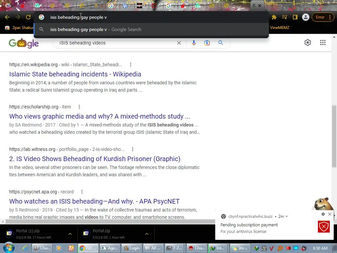Open notification settings gear in antivirus popup

323,214
